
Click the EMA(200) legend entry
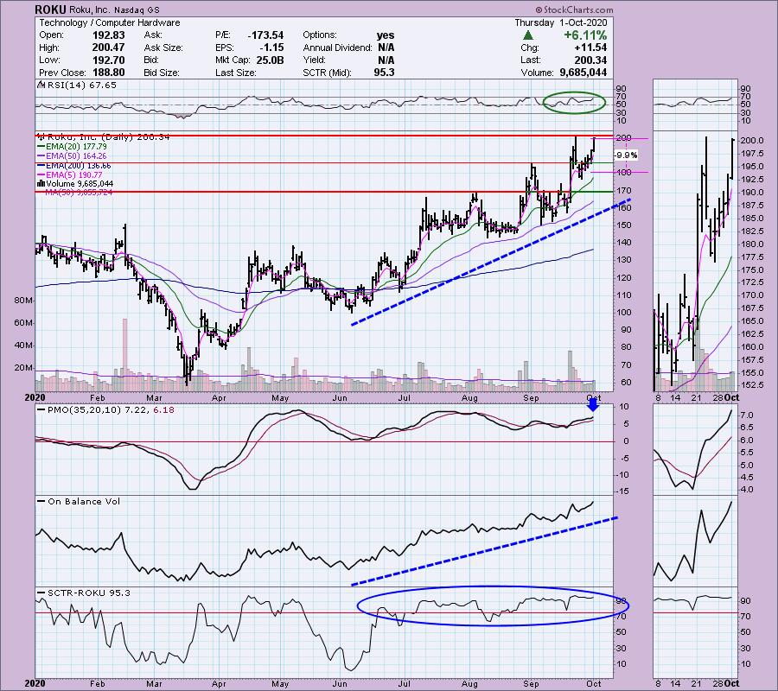(78, 166)
